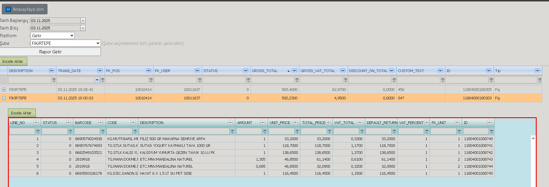Expand the FIKIRTEPE row from 19:28:42
Image resolution: width=549 pixels, height=187 pixels.
point(4,89)
